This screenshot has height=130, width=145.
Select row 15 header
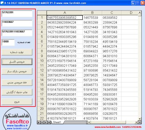point(42,85)
